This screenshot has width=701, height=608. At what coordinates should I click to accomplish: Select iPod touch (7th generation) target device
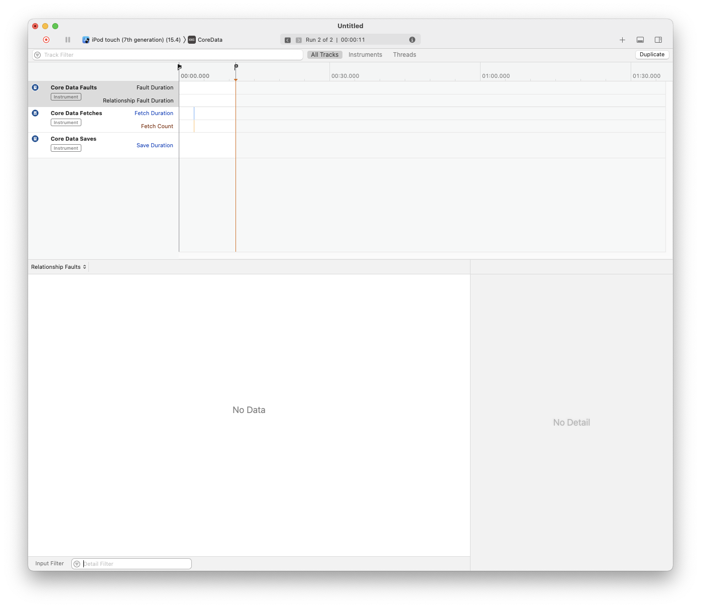[x=132, y=40]
